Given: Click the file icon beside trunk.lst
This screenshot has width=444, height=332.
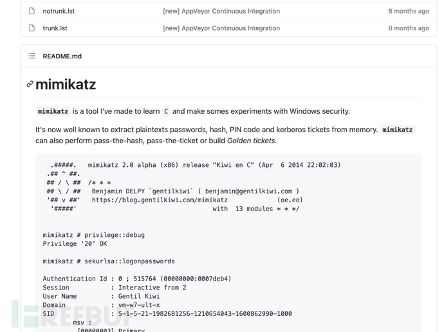Looking at the screenshot, I should pos(32,28).
